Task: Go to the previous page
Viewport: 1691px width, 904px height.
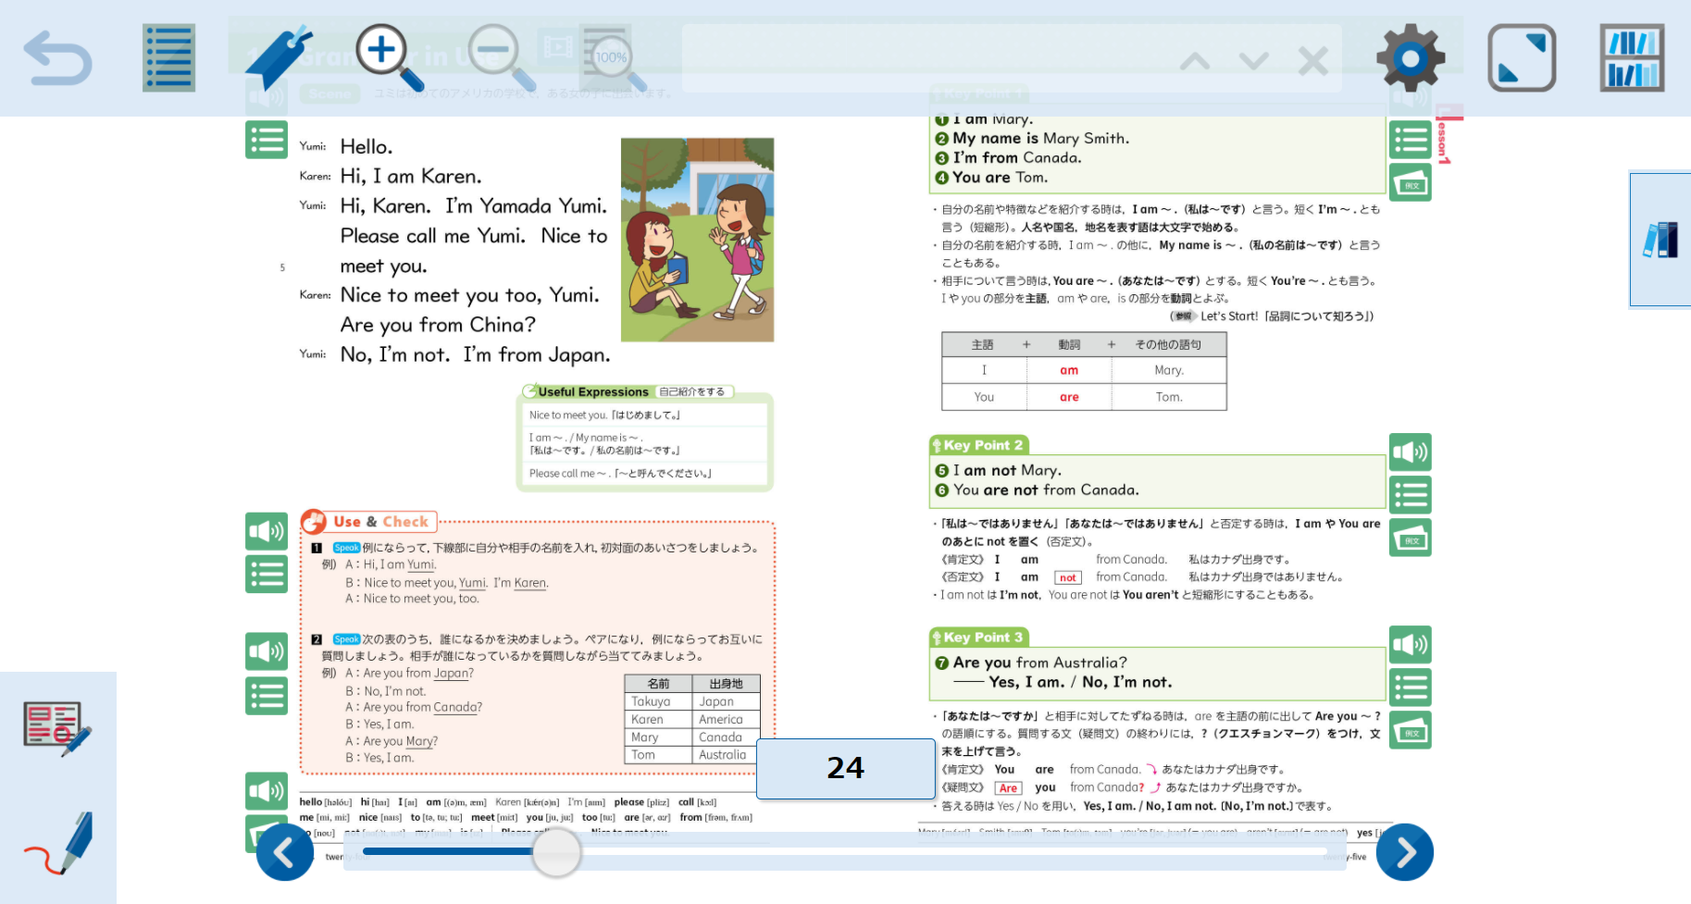Action: [x=284, y=852]
